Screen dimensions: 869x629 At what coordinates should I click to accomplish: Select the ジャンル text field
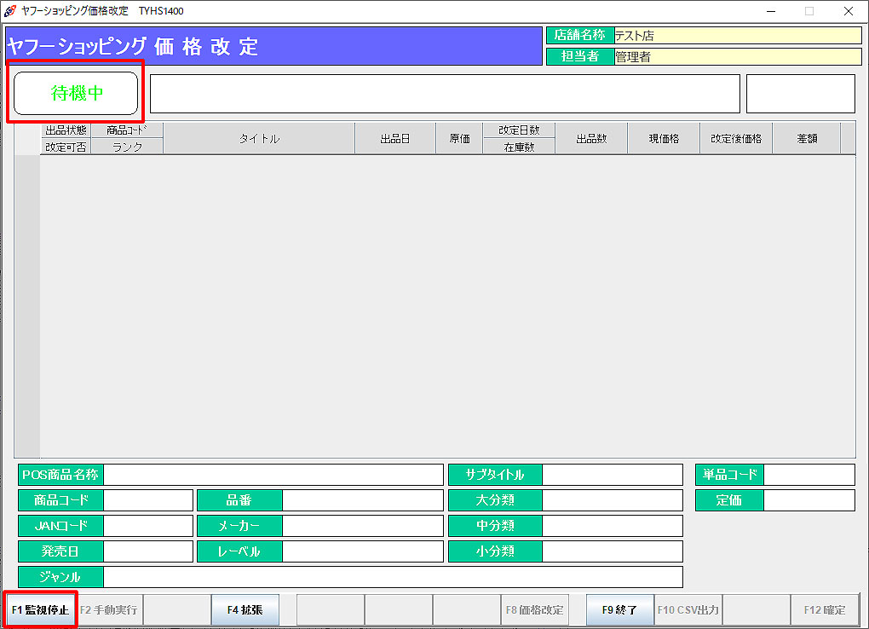coord(392,577)
